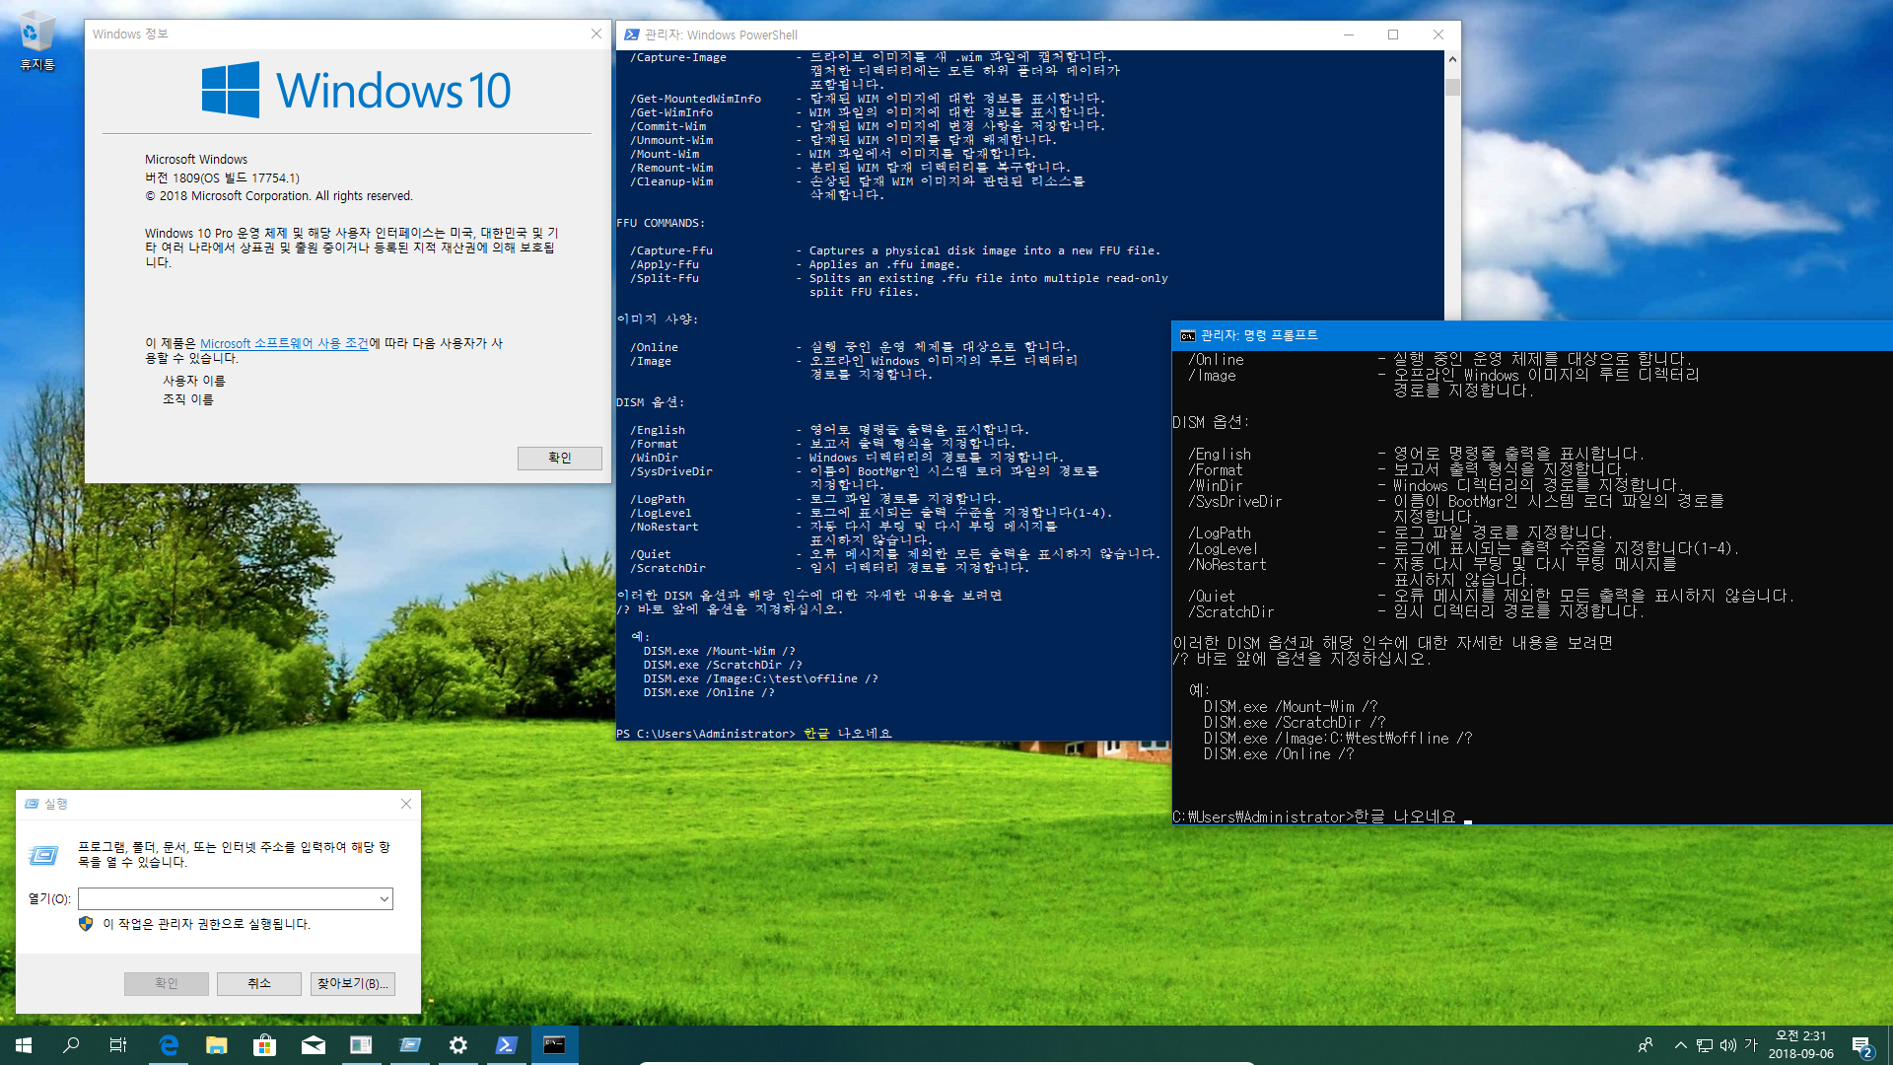Open Task View on taskbar
The width and height of the screenshot is (1893, 1065).
[118, 1045]
